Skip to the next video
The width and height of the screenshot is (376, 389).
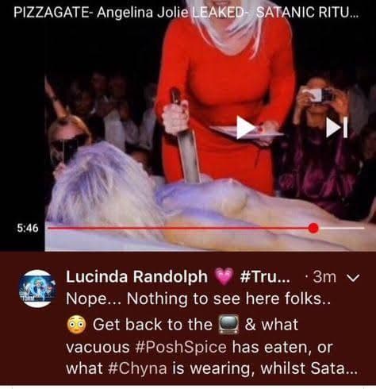[336, 128]
